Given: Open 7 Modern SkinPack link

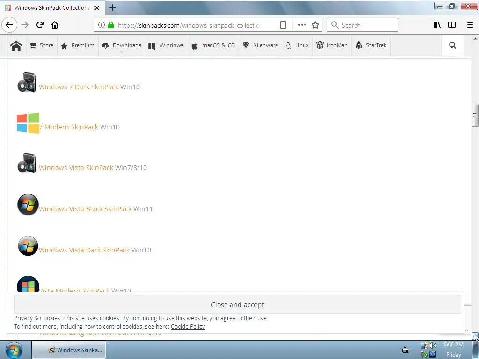Looking at the screenshot, I should click(x=69, y=127).
